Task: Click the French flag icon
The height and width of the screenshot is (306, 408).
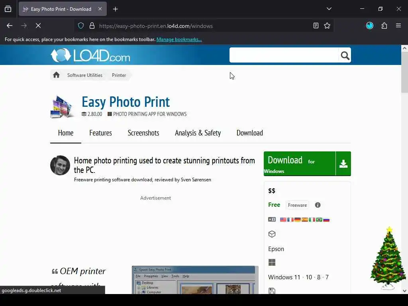Action: (290, 220)
